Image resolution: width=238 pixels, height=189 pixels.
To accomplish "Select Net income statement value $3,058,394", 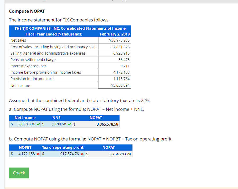I will [120, 85].
